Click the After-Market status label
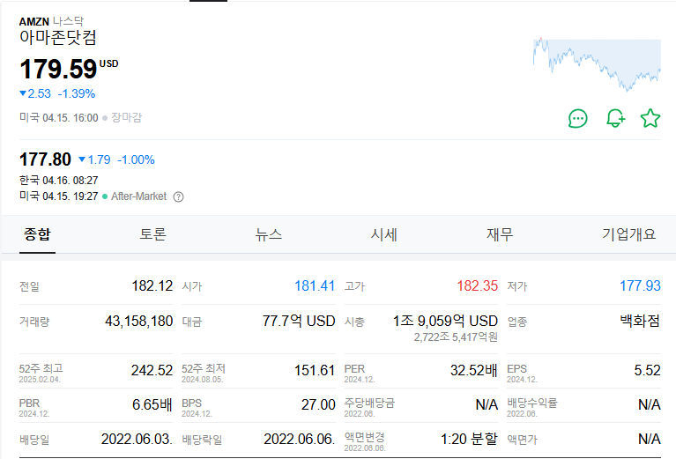The width and height of the screenshot is (676, 459). pyautogui.click(x=139, y=196)
